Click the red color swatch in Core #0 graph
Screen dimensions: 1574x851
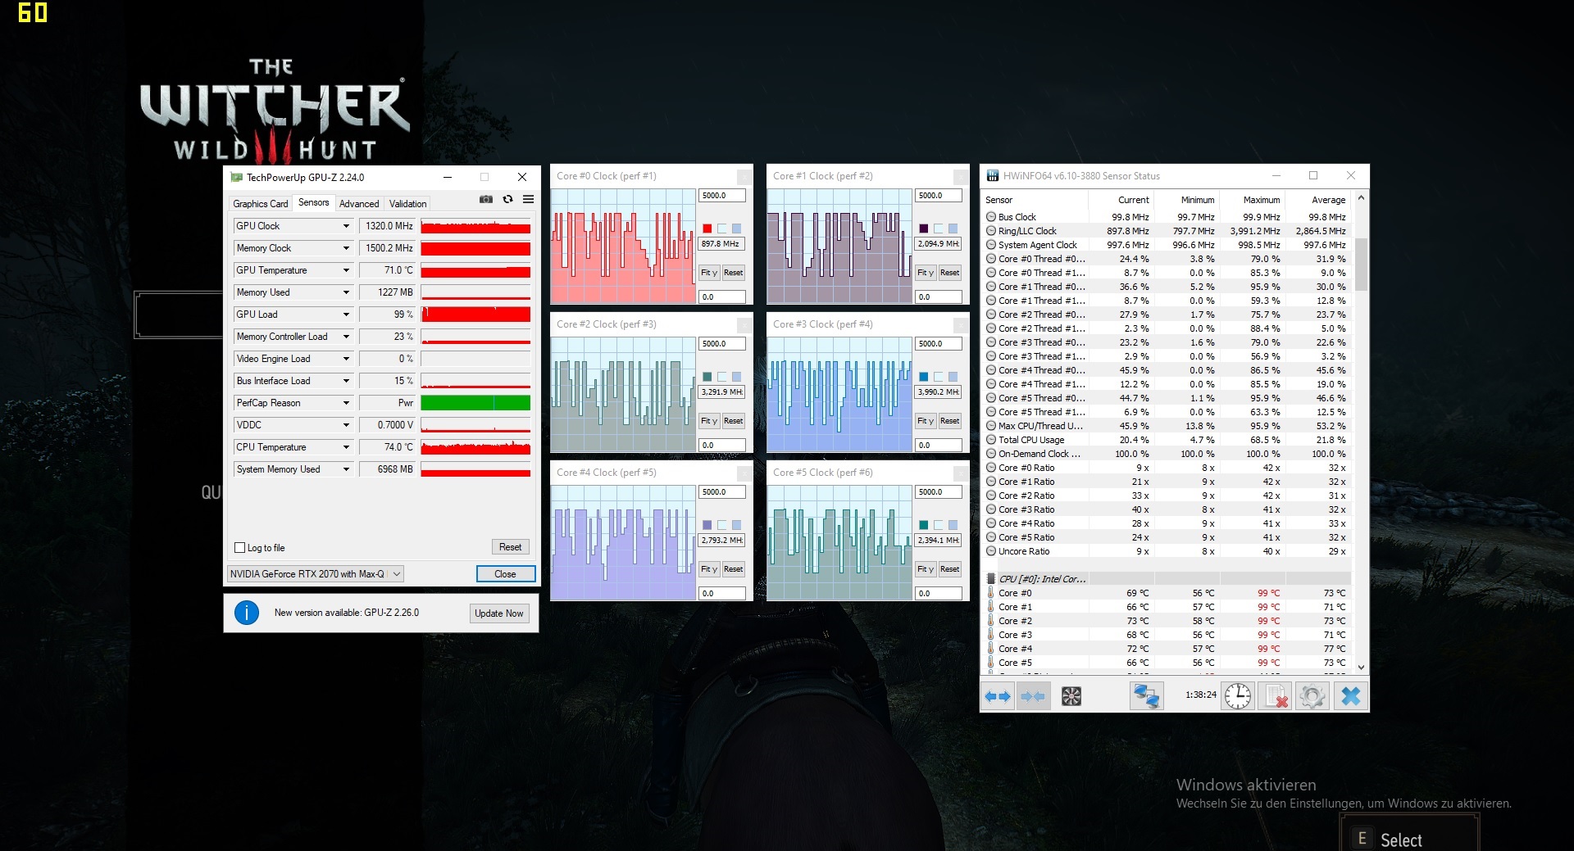tap(707, 229)
